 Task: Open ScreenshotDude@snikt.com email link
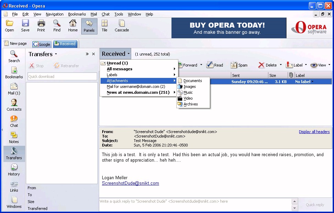(131, 183)
